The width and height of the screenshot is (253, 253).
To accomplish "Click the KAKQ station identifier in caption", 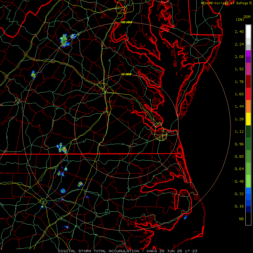I will (x=152, y=251).
